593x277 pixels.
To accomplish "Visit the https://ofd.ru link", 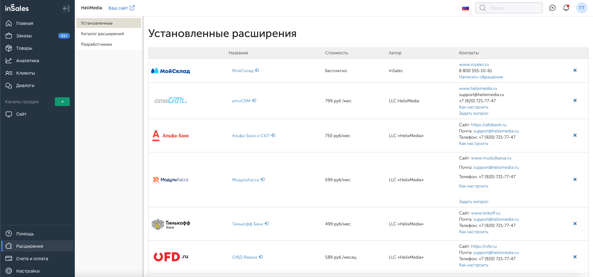I will (x=484, y=246).
